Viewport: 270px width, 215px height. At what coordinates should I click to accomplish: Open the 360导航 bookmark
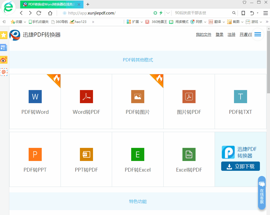60,22
